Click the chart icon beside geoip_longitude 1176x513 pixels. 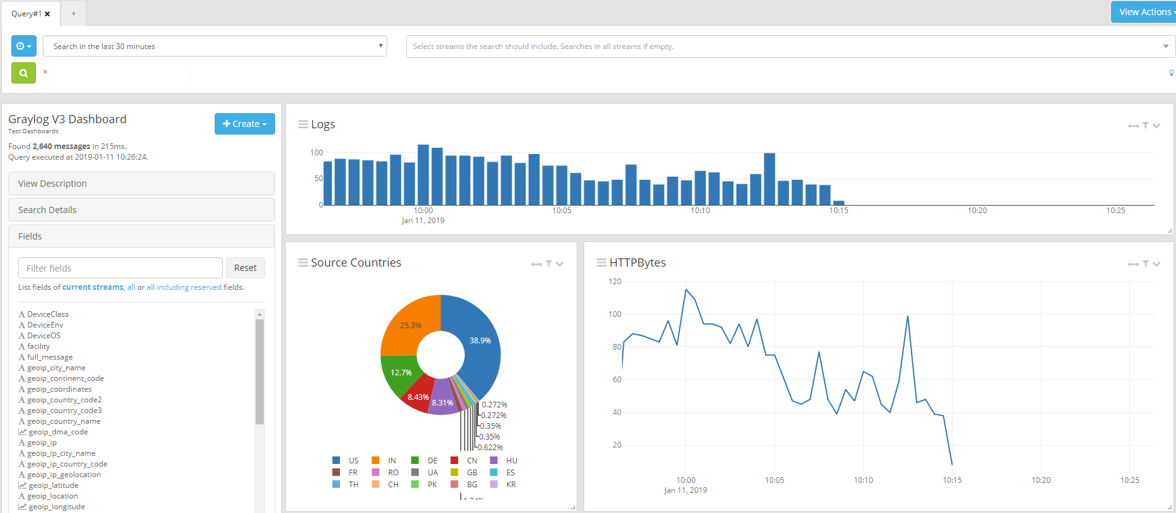coord(22,507)
